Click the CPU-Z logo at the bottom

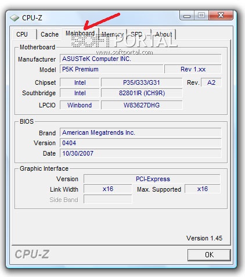(x=32, y=254)
